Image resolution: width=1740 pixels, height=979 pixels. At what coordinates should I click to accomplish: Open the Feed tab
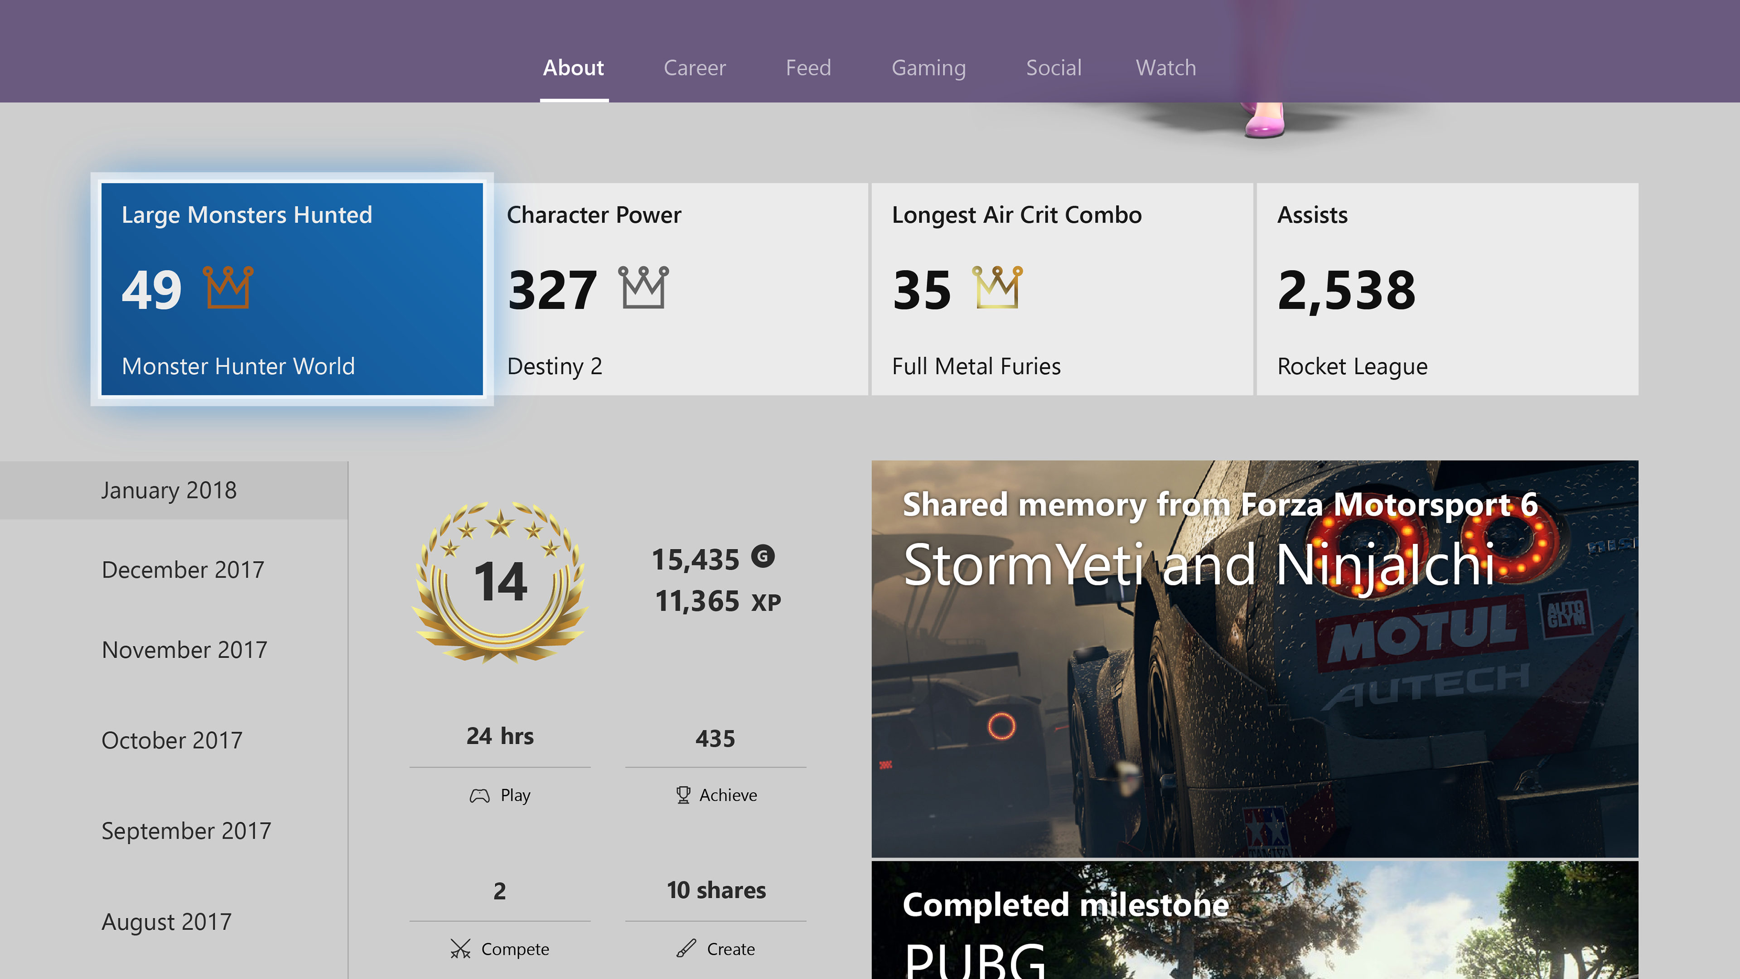(808, 68)
